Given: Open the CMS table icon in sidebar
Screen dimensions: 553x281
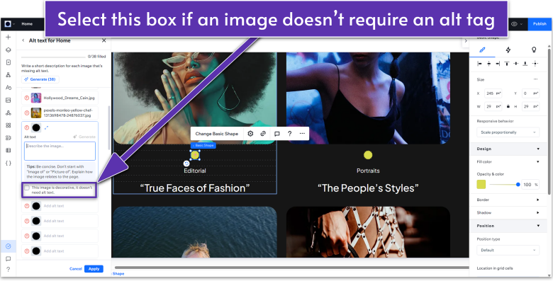Looking at the screenshot, I should tap(9, 150).
